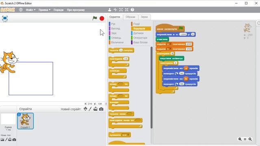This screenshot has width=260, height=146.
Task: Open the variable 'a' dropdown in set block
Action: 169,44
